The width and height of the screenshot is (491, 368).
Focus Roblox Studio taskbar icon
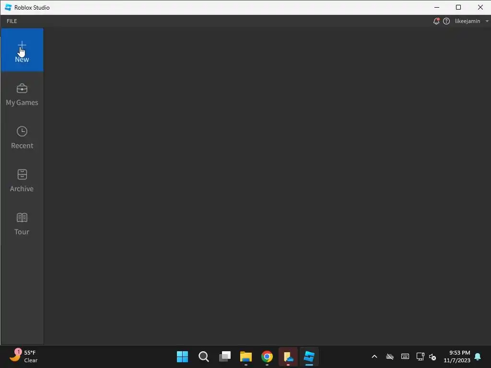(x=309, y=356)
